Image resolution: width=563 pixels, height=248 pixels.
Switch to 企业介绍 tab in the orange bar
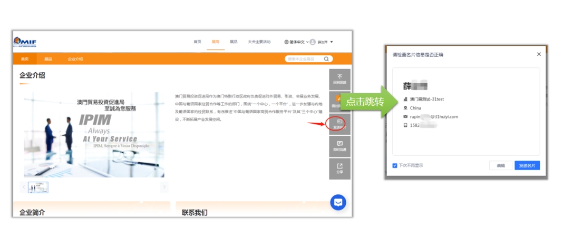pyautogui.click(x=75, y=59)
